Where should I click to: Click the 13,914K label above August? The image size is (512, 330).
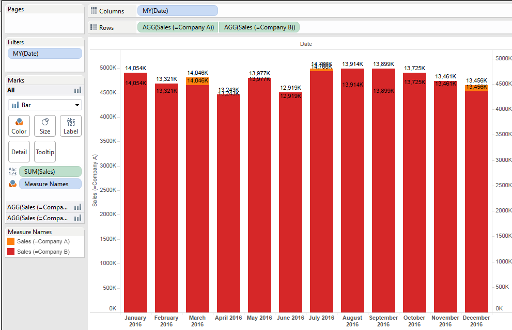pos(353,64)
